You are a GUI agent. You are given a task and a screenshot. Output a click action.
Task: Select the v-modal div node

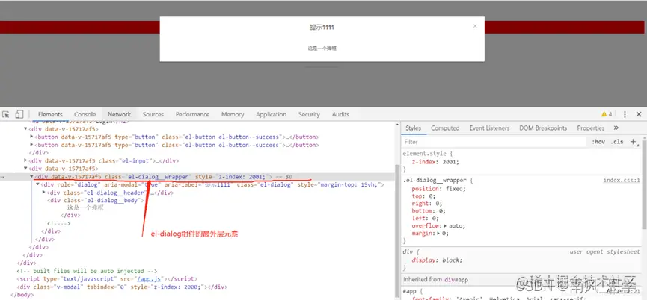pos(122,287)
